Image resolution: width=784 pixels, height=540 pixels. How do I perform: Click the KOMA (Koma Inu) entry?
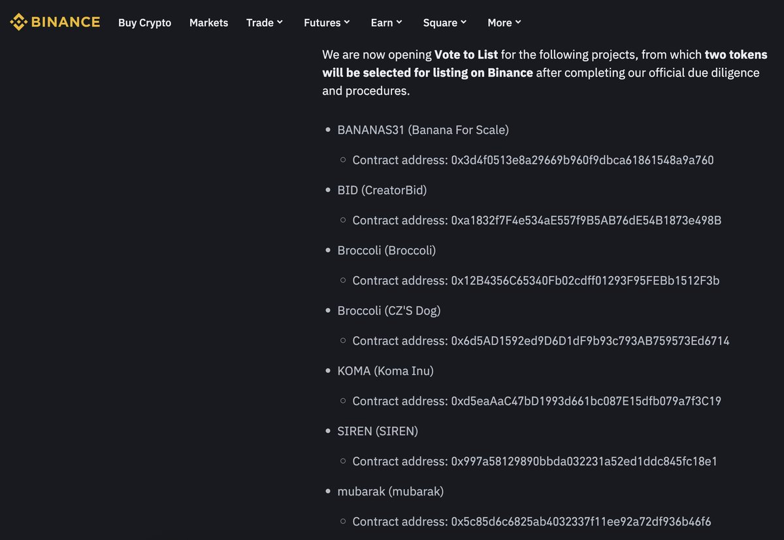coord(385,371)
